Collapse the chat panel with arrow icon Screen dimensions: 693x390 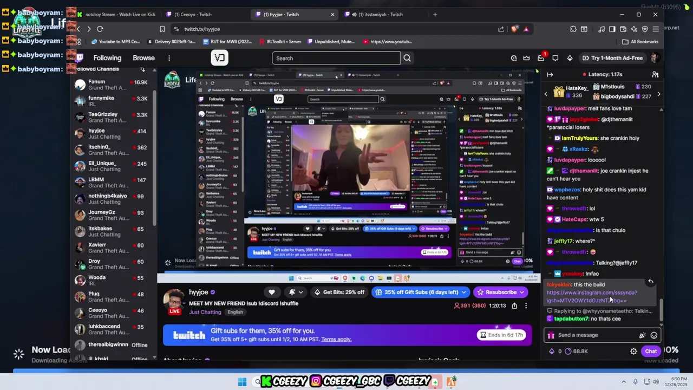coord(550,74)
